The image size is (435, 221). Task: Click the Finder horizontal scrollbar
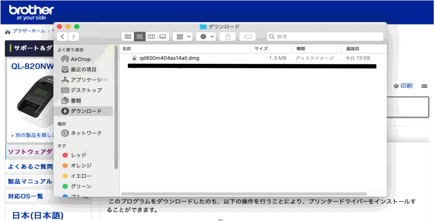(x=244, y=194)
